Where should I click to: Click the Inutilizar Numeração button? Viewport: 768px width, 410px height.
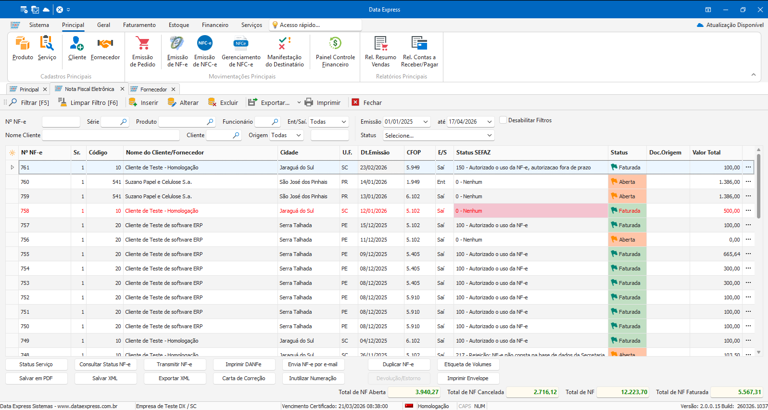(313, 378)
